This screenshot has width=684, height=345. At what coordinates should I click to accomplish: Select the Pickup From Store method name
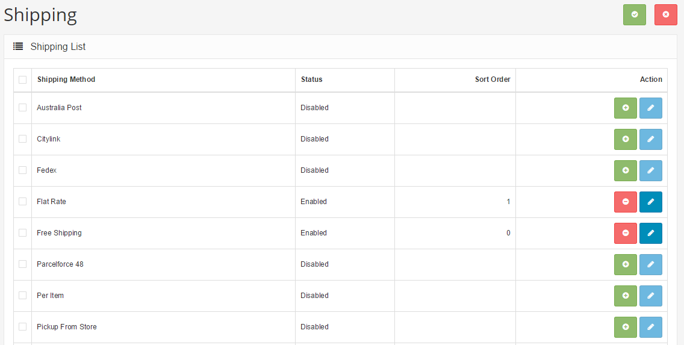pyautogui.click(x=67, y=327)
